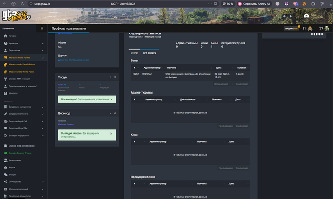Open the user account dropdown chevron in header
Viewport: 333px width, 199px height.
click(x=322, y=16)
